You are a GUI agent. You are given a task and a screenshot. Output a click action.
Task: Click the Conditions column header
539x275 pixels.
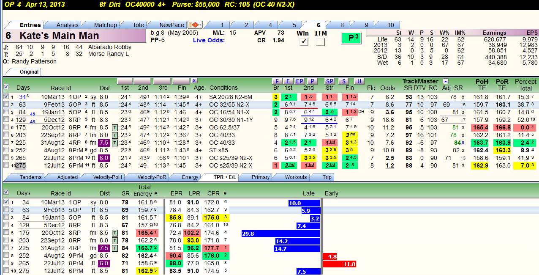(x=223, y=88)
